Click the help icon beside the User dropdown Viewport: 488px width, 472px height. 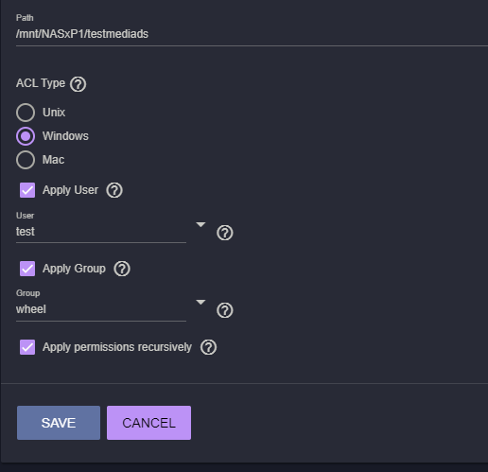click(x=224, y=233)
